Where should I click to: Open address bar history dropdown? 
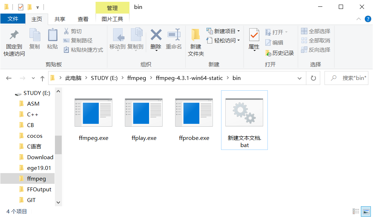pyautogui.click(x=300, y=78)
